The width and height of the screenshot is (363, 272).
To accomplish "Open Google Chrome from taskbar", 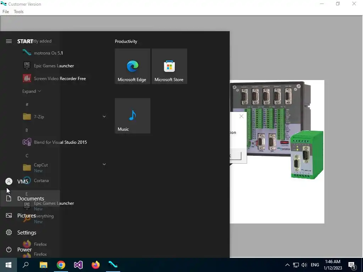I will (x=61, y=265).
